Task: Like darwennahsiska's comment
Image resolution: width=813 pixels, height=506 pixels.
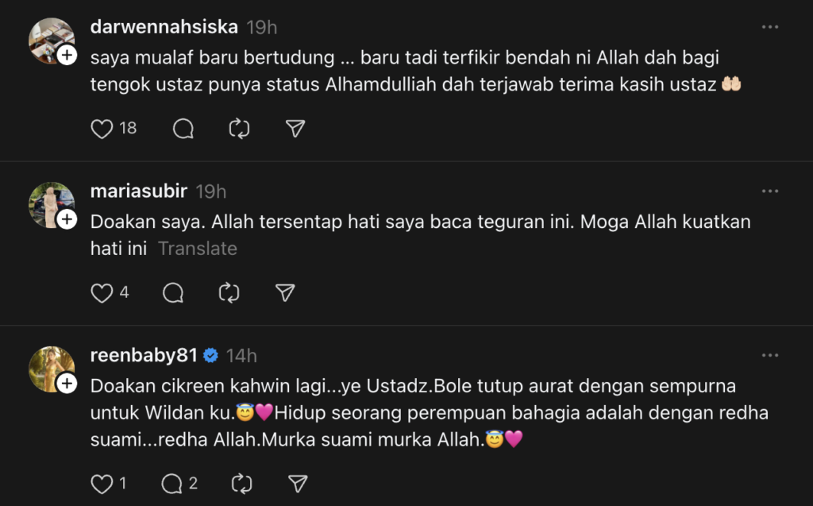Action: point(102,129)
